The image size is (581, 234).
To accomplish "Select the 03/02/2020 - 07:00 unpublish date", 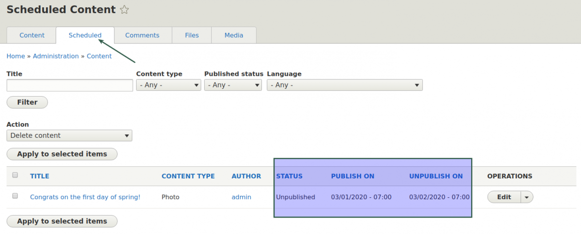I will [x=439, y=197].
